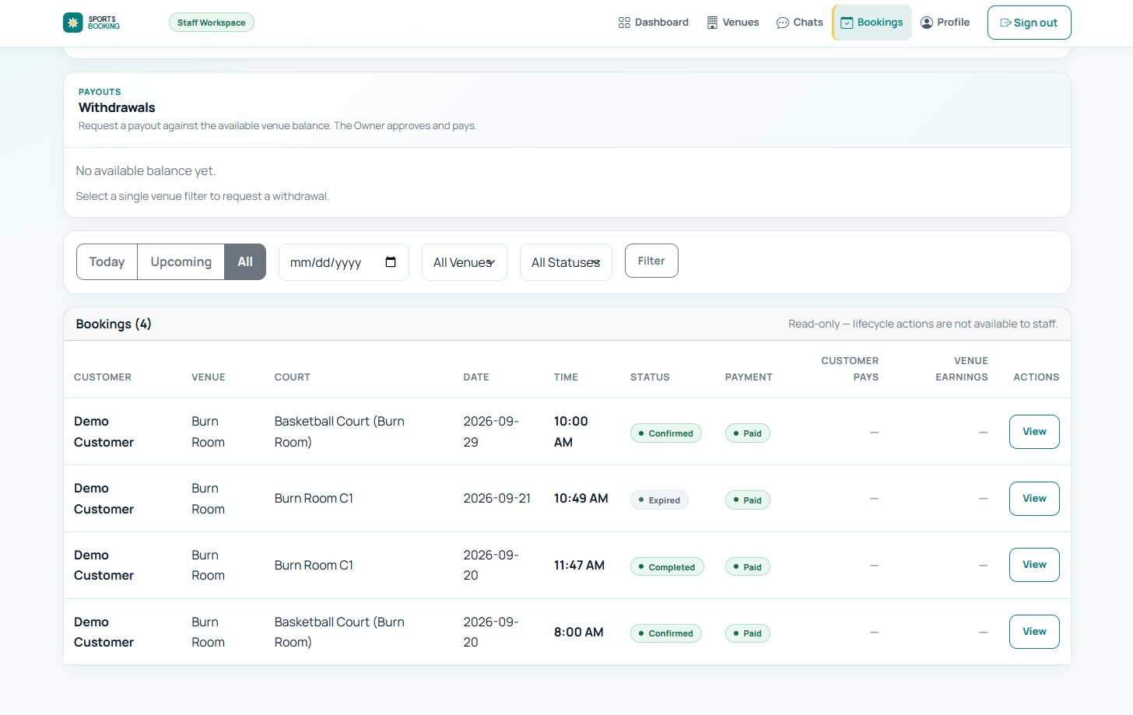Image resolution: width=1133 pixels, height=715 pixels.
Task: Click the Paid badge on the 11:47 AM row
Action: pos(748,567)
